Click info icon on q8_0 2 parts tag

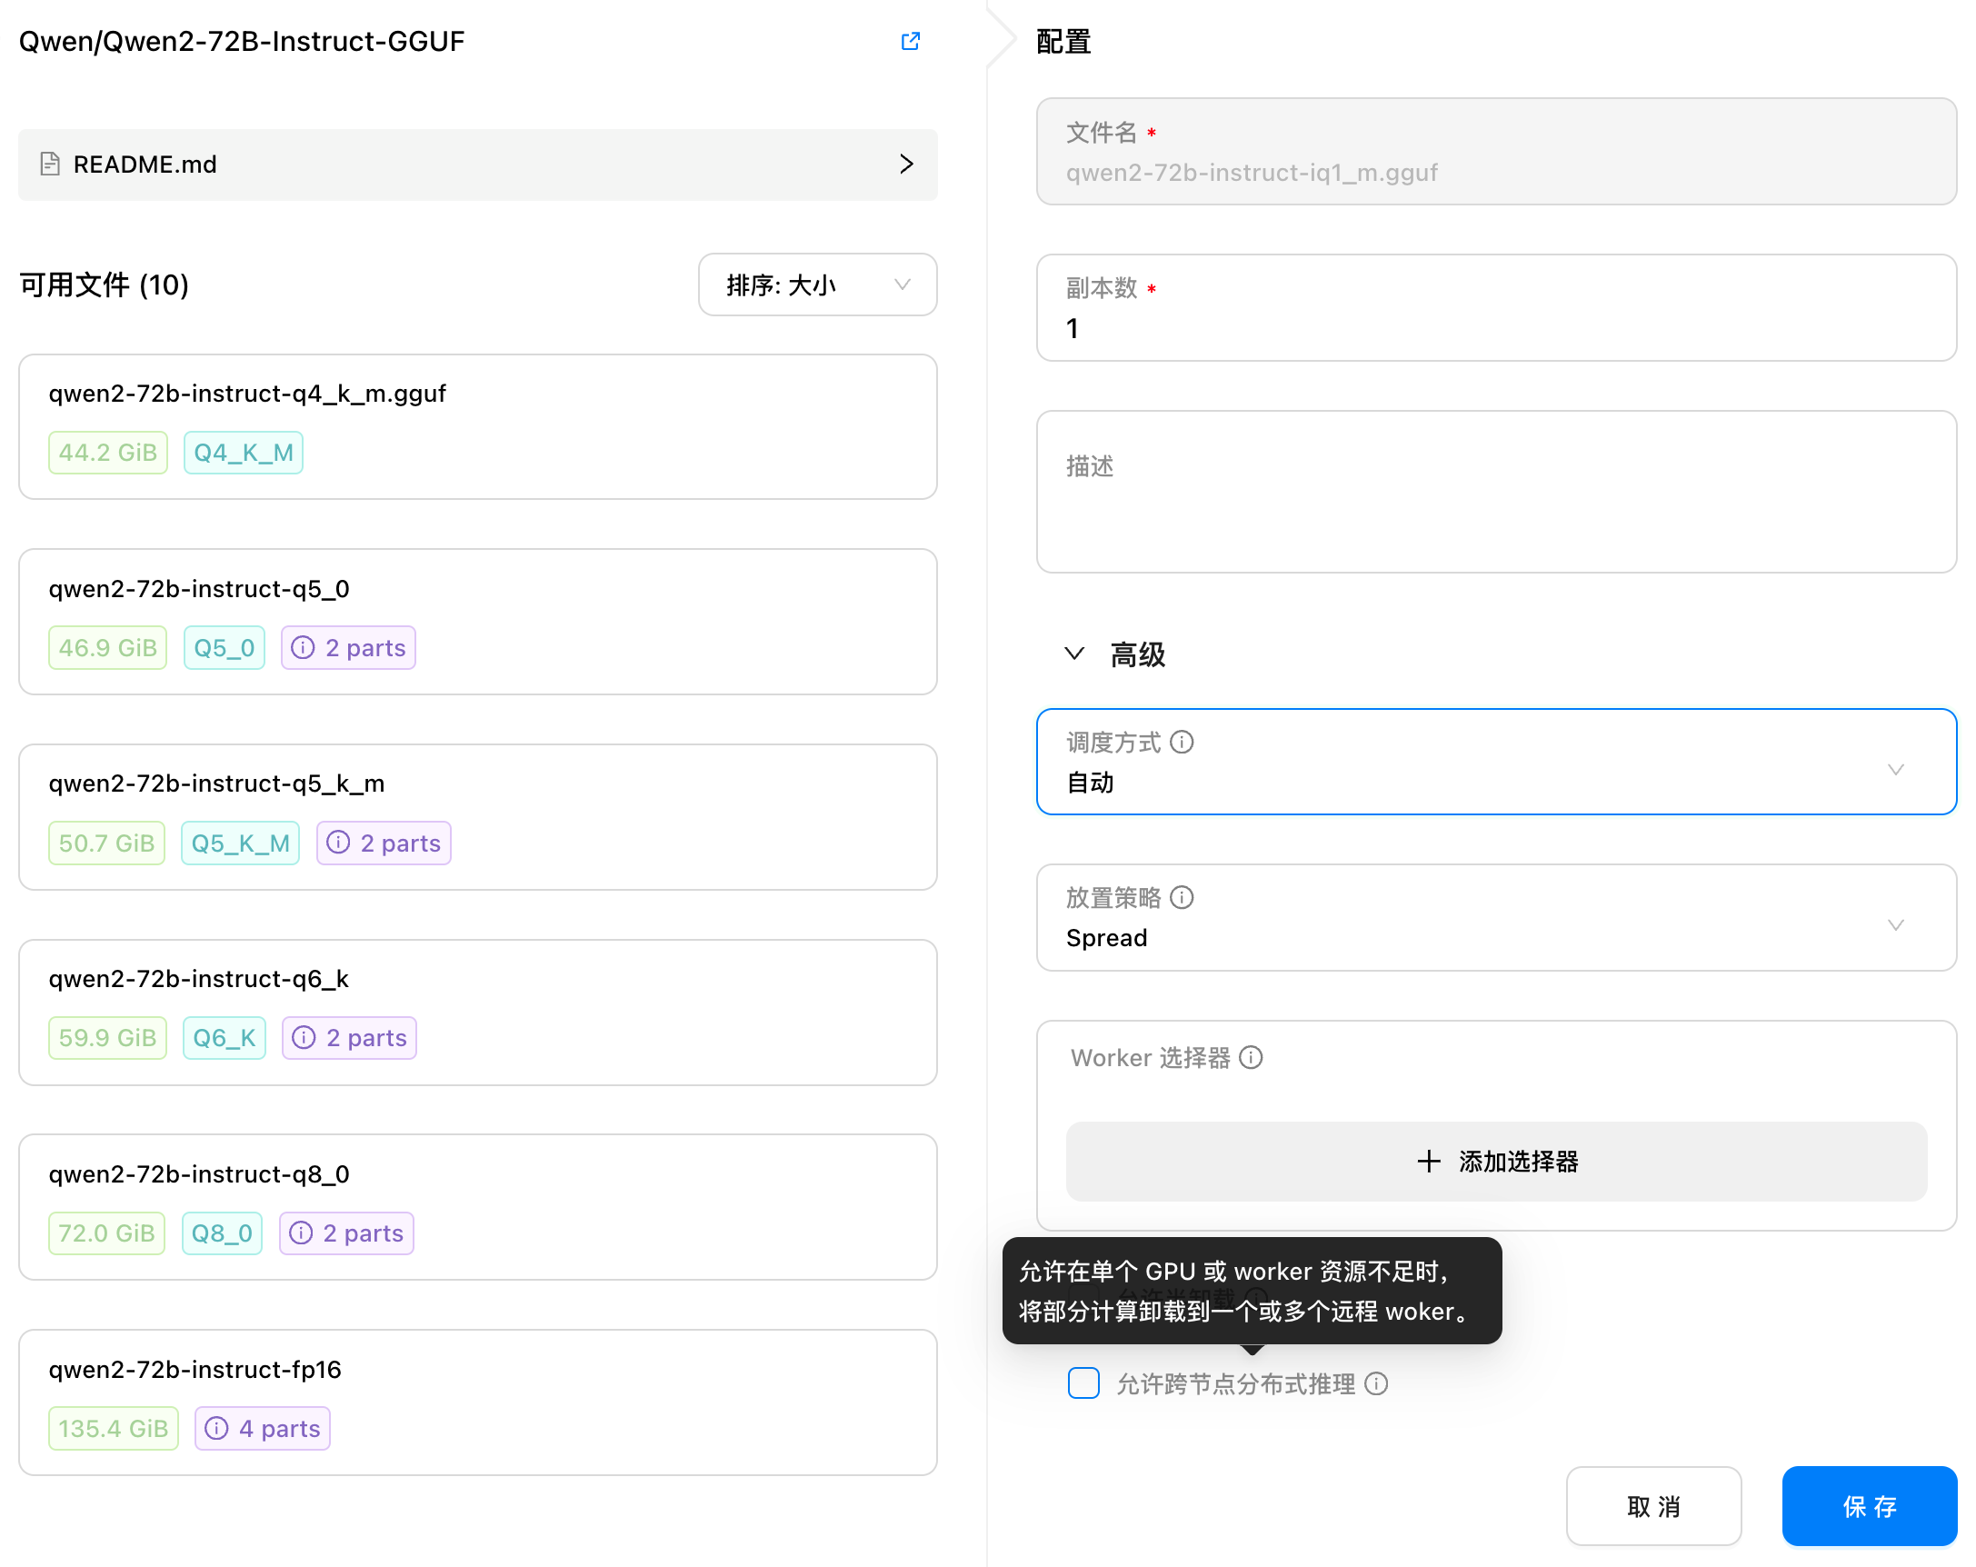[301, 1233]
